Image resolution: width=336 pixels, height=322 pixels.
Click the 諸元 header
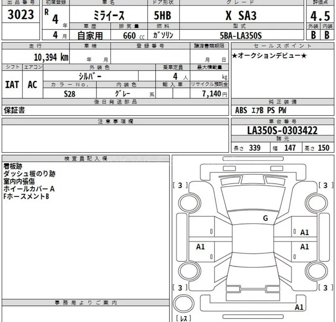click(x=282, y=139)
